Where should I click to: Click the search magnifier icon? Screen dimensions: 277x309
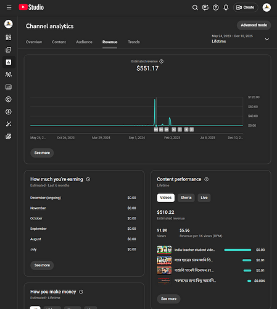pyautogui.click(x=195, y=7)
